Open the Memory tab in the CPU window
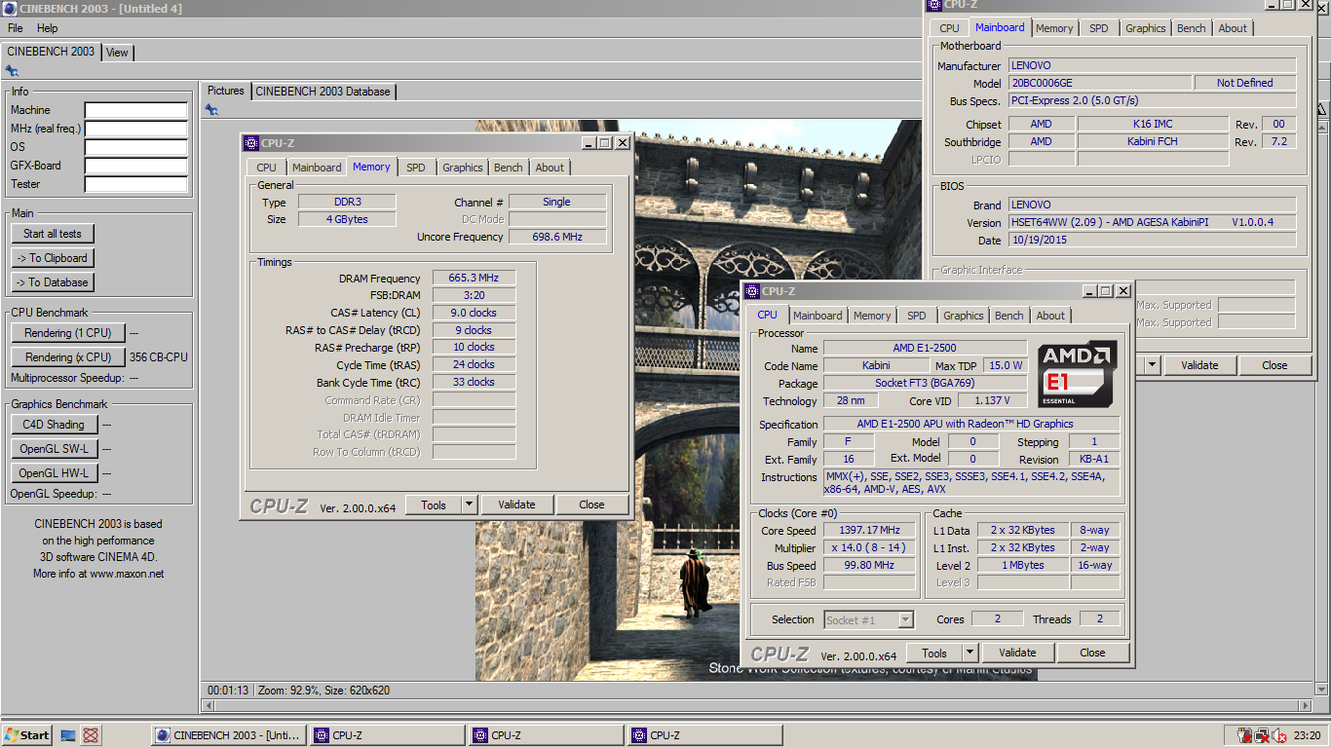1331x748 pixels. pyautogui.click(x=872, y=316)
